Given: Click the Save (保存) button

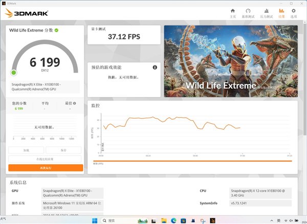Looking at the screenshot, I should [63, 150].
